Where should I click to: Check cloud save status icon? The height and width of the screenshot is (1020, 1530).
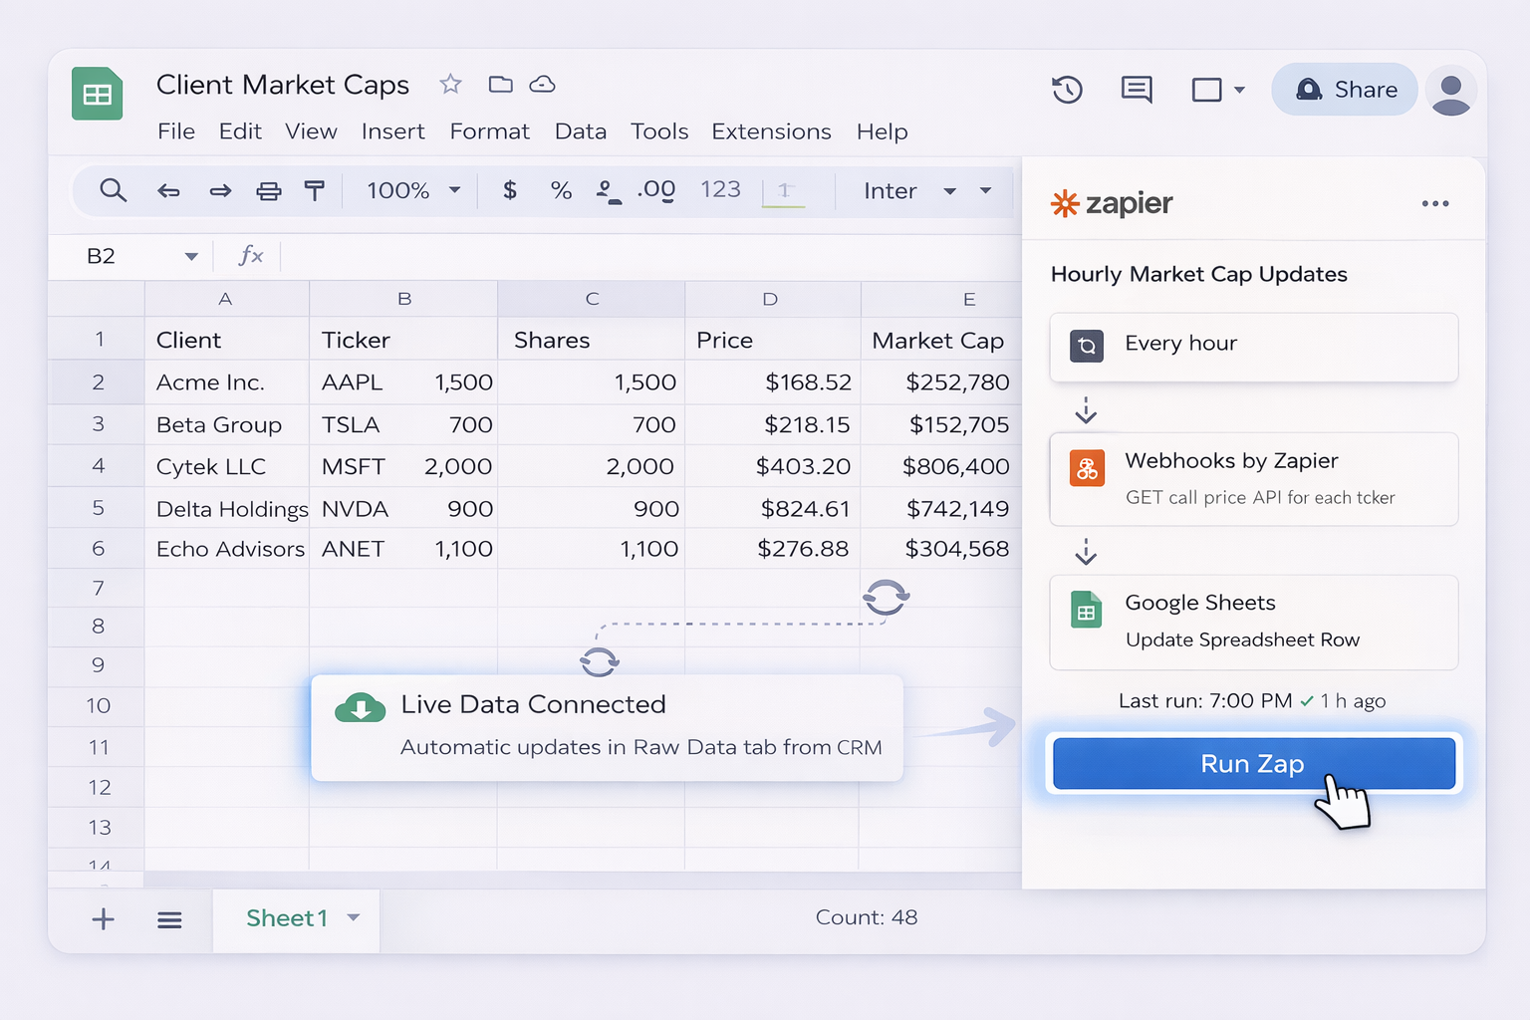[x=542, y=84]
